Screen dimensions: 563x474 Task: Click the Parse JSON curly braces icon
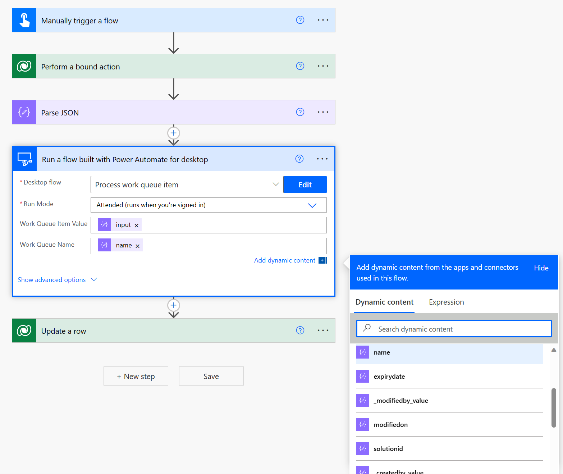pyautogui.click(x=24, y=112)
